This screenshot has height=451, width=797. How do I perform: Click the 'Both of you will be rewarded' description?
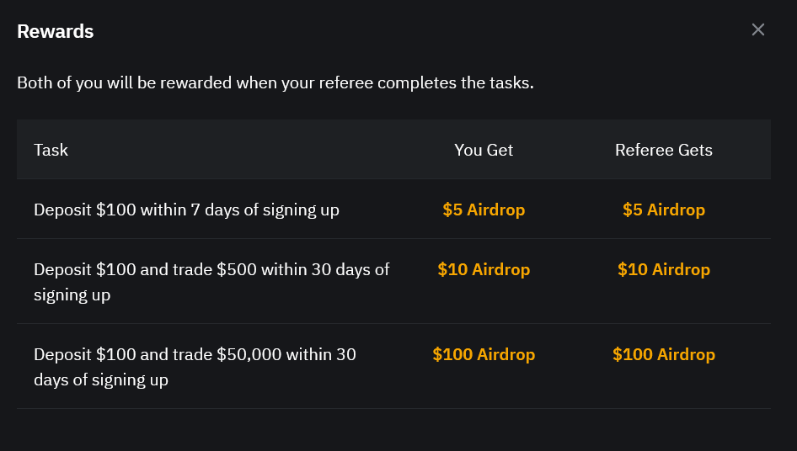tap(275, 83)
